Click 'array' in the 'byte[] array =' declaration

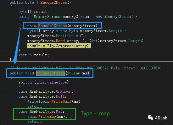click(48, 31)
